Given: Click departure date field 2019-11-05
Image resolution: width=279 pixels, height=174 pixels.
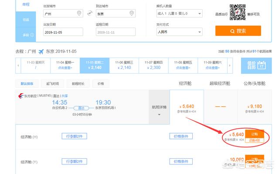Looking at the screenshot, I should pyautogui.click(x=63, y=32).
